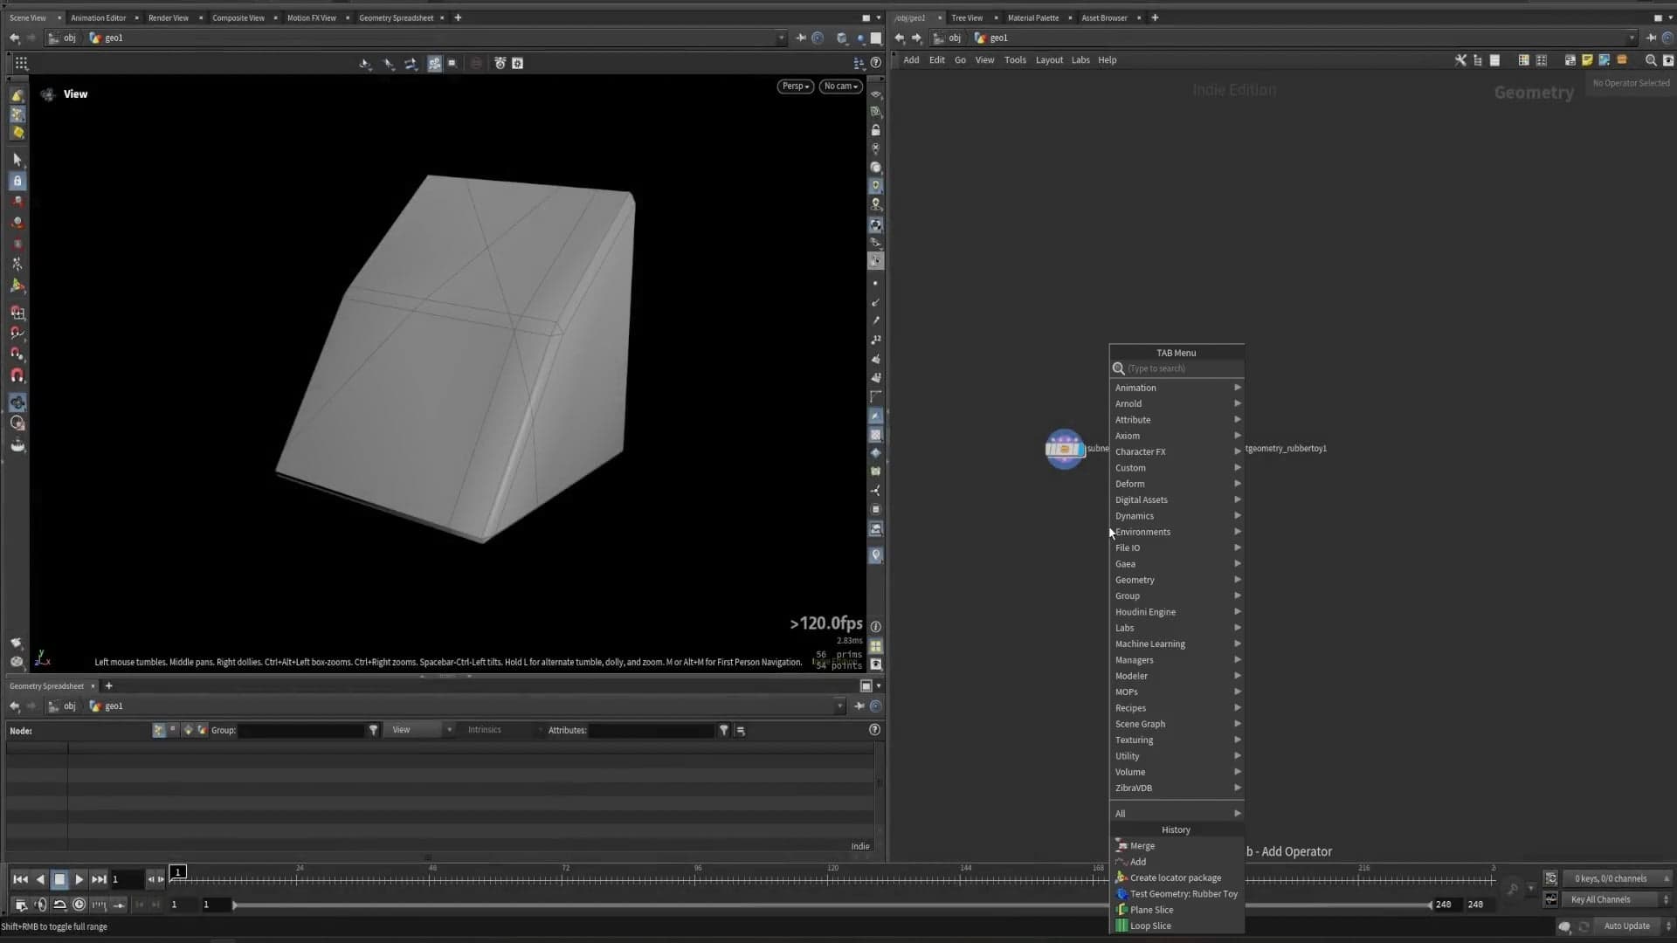
Task: Jump to last frame button
Action: click(99, 879)
